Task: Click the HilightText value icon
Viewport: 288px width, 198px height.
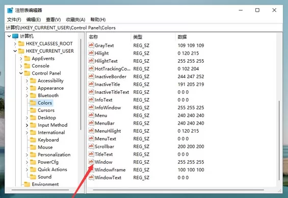Action: point(91,61)
